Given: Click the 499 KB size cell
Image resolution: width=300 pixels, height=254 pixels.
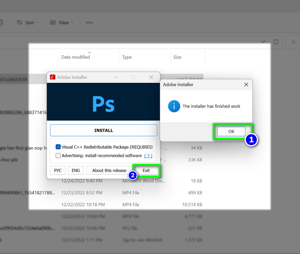Looking at the screenshot, I should [x=195, y=193].
